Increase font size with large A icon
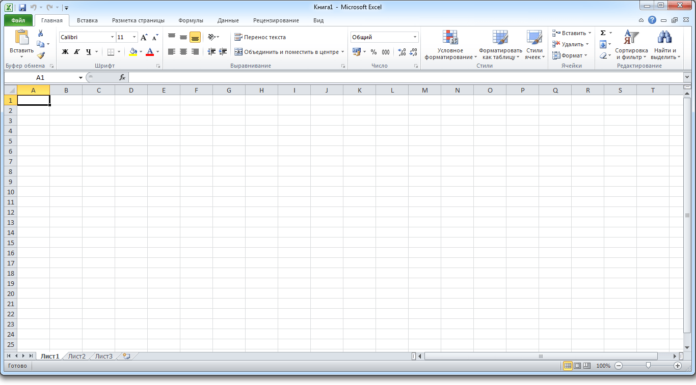Screen dimensions: 696x385 coord(144,37)
